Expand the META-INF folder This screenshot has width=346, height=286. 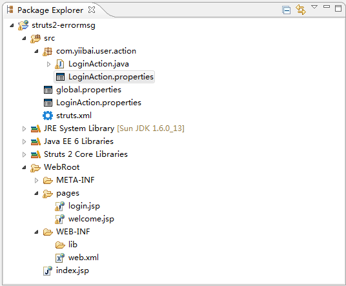click(36, 181)
